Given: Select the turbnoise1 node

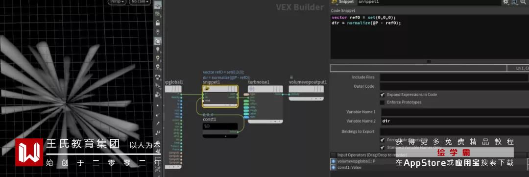Looking at the screenshot, I should tap(265, 104).
